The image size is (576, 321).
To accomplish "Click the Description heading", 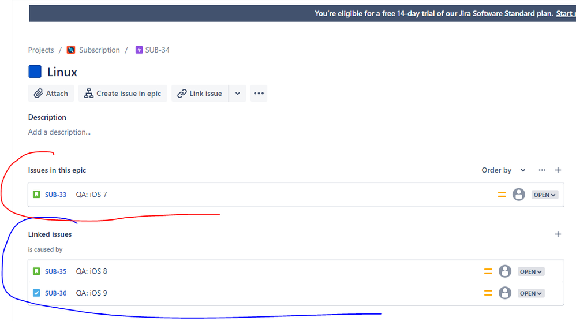I will tap(47, 117).
